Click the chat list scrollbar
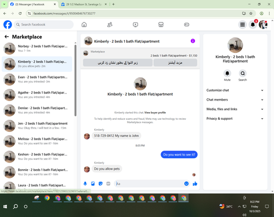 coord(75,80)
